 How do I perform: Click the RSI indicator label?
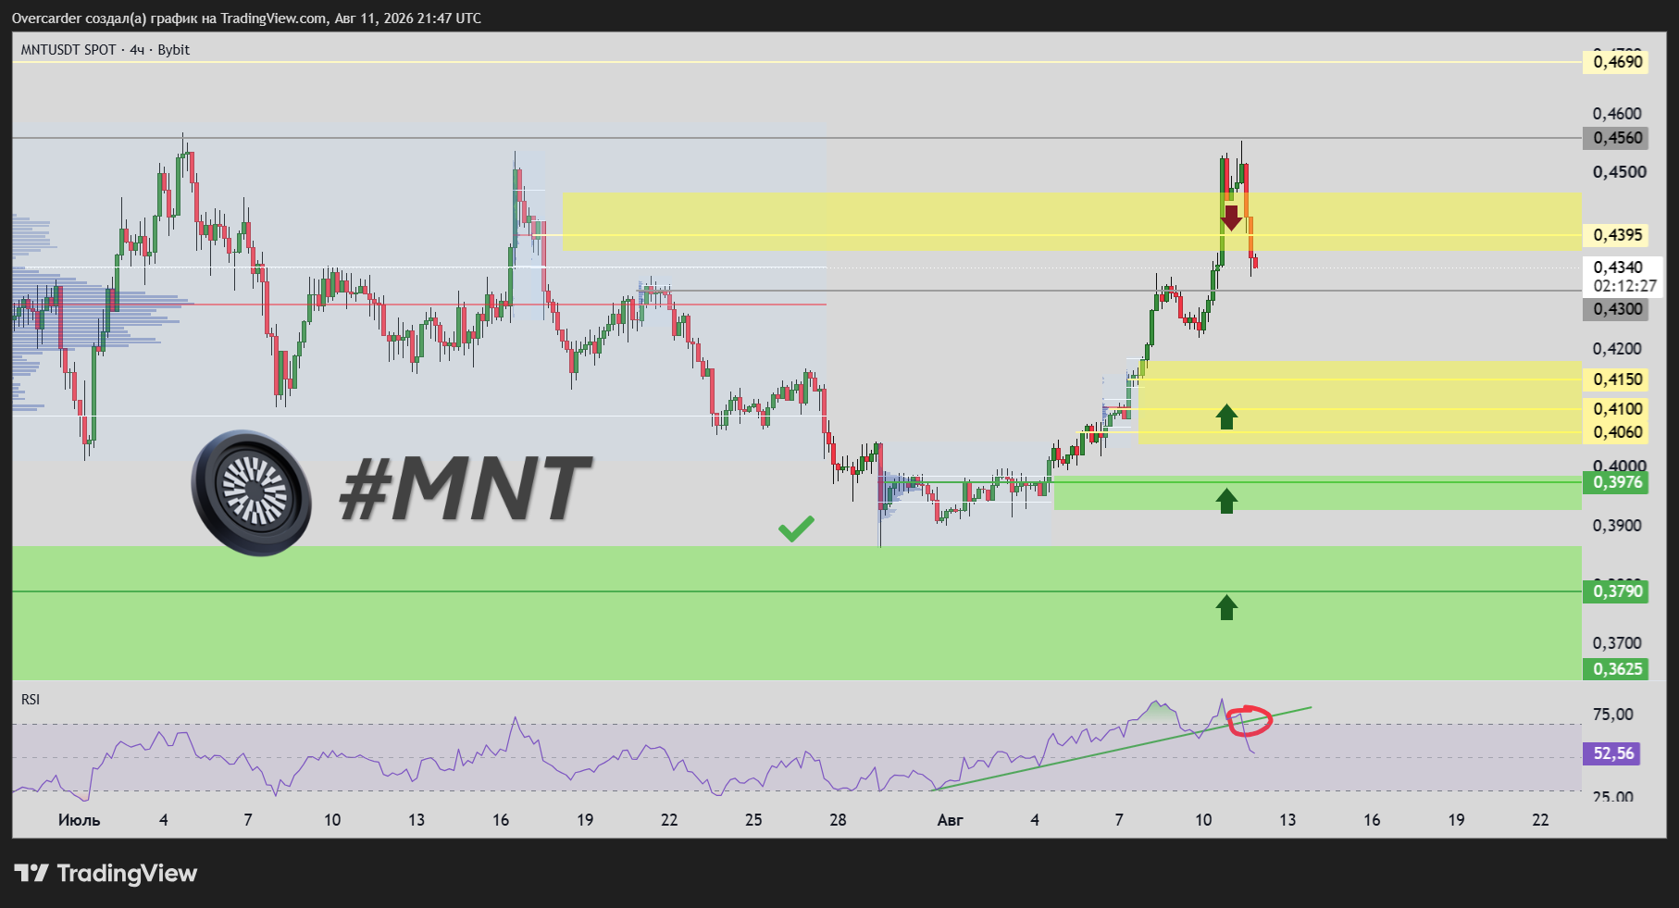[x=31, y=700]
